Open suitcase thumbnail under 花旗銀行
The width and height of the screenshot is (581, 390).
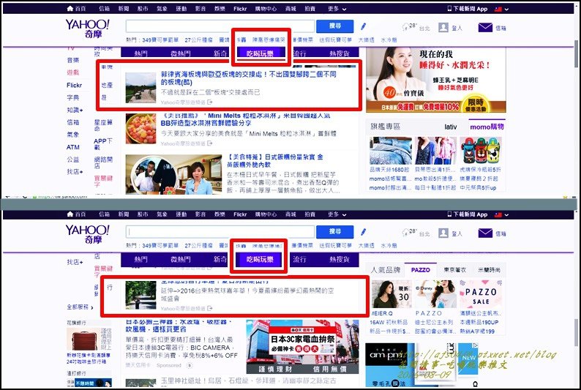click(x=89, y=339)
